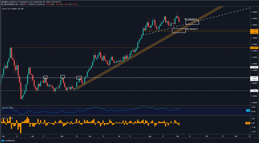
Task: Open the Zabelin1 author profile link
Action: pyautogui.click(x=4, y=2)
